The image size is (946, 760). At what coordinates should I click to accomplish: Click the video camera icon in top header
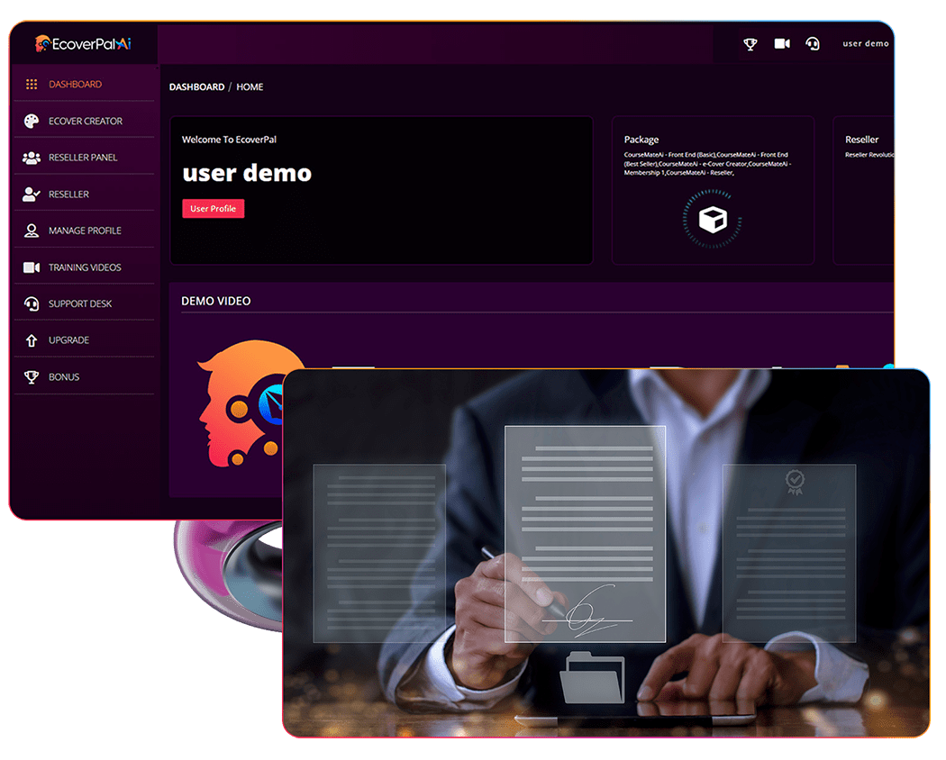(782, 43)
